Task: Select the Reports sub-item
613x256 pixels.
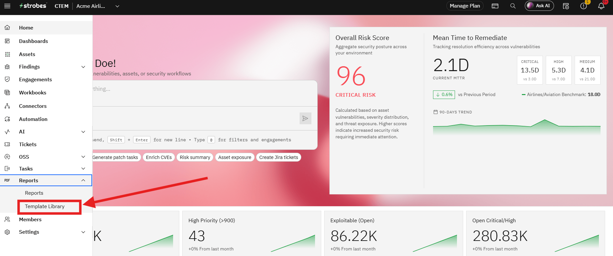Action: tap(34, 193)
